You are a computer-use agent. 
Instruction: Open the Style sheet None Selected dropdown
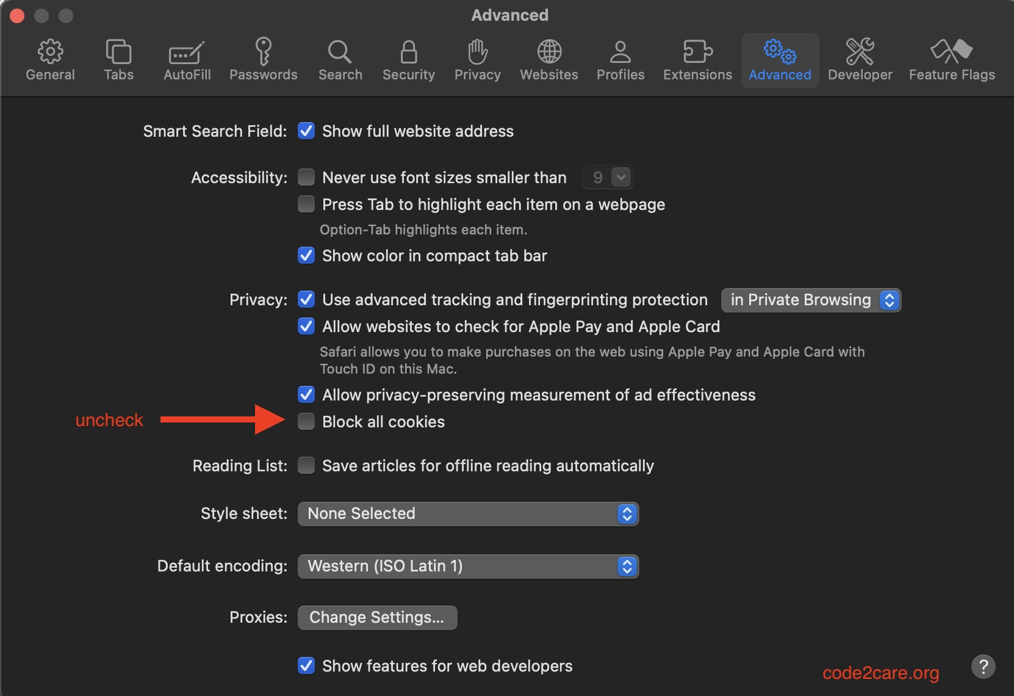coord(467,513)
